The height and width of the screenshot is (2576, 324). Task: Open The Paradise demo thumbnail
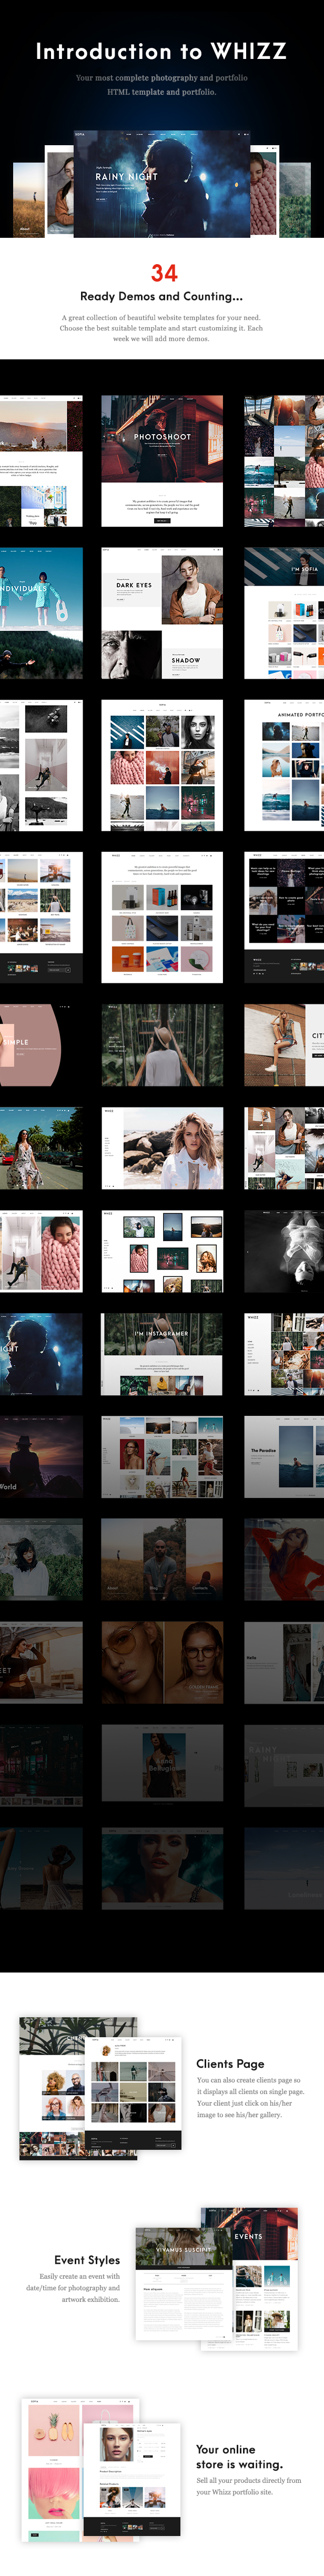pyautogui.click(x=284, y=1457)
